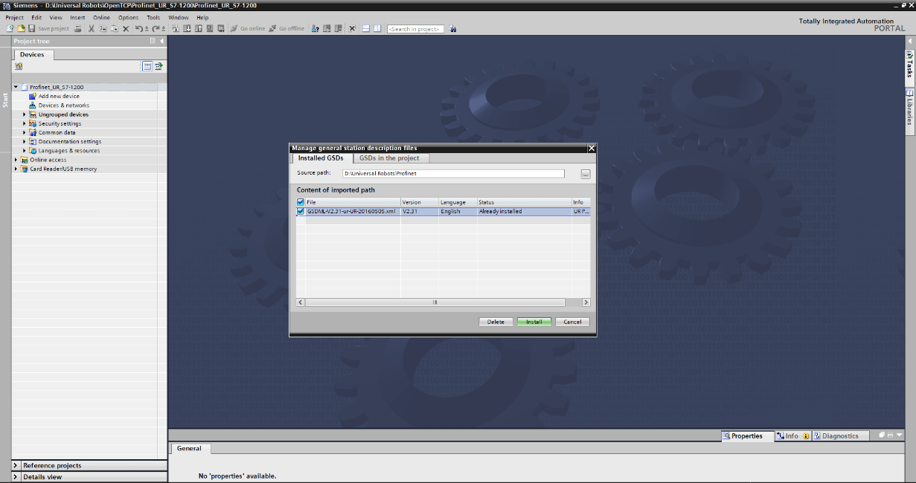Screen dimensions: 916x483
Task: Toggle the select-all checkbox in File header
Action: click(x=301, y=202)
